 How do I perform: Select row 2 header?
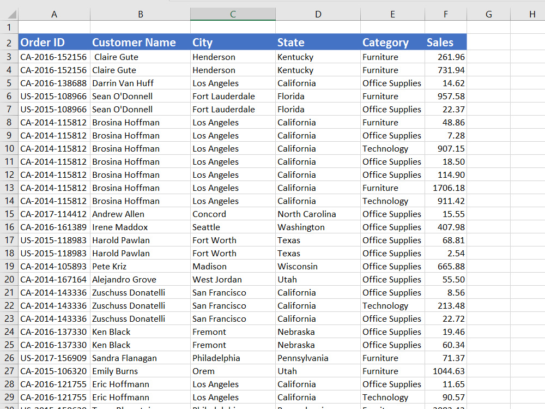[x=9, y=43]
